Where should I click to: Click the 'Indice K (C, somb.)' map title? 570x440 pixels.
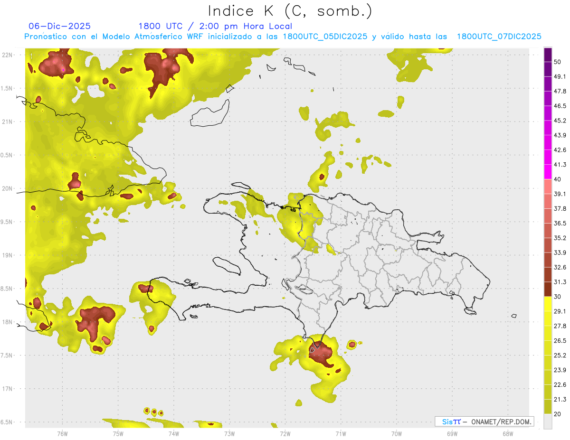pos(290,11)
